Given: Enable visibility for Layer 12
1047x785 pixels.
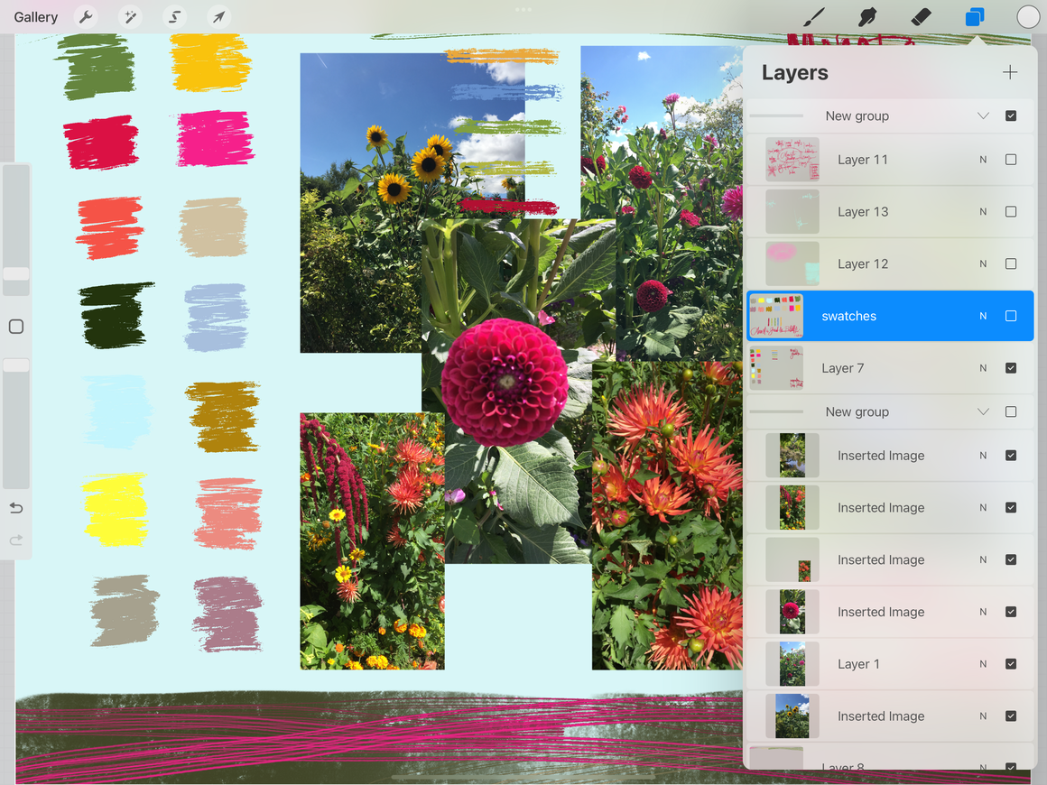Looking at the screenshot, I should [x=1011, y=263].
